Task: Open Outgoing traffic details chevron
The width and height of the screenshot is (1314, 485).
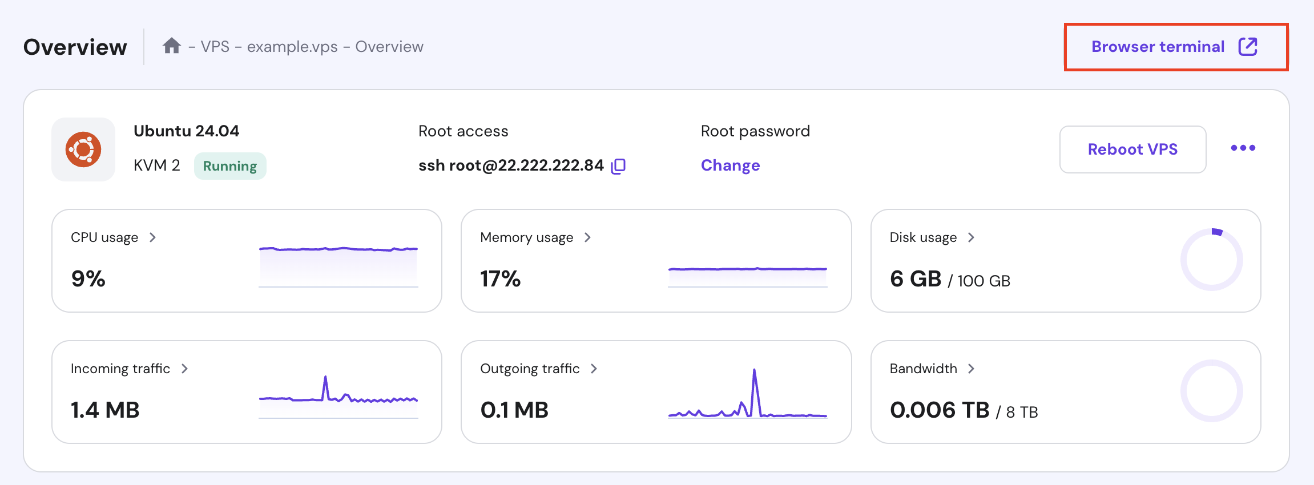Action: [x=594, y=369]
